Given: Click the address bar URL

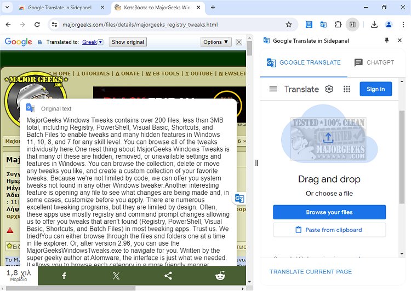Looking at the screenshot, I should point(140,25).
